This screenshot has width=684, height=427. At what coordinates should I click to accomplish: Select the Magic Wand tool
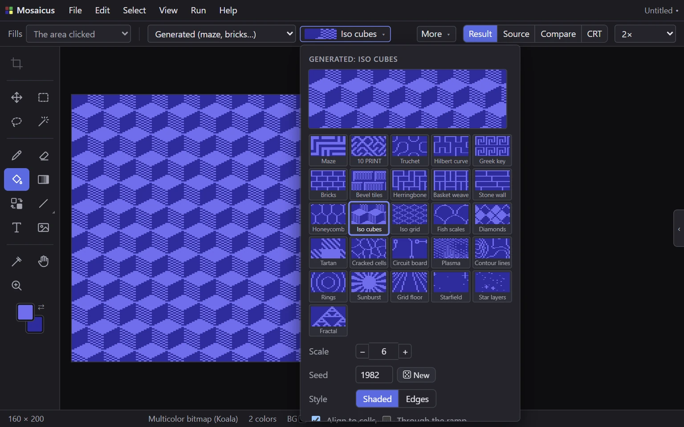pyautogui.click(x=43, y=121)
